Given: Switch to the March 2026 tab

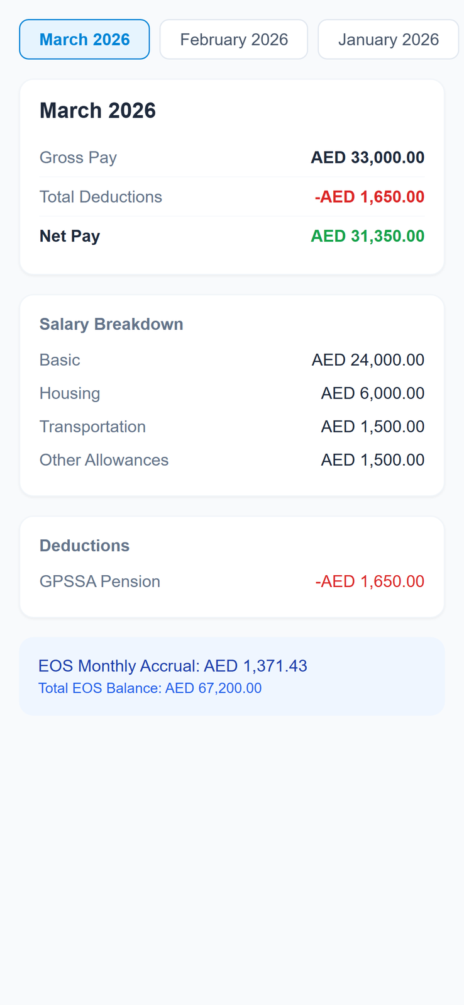Looking at the screenshot, I should point(84,40).
